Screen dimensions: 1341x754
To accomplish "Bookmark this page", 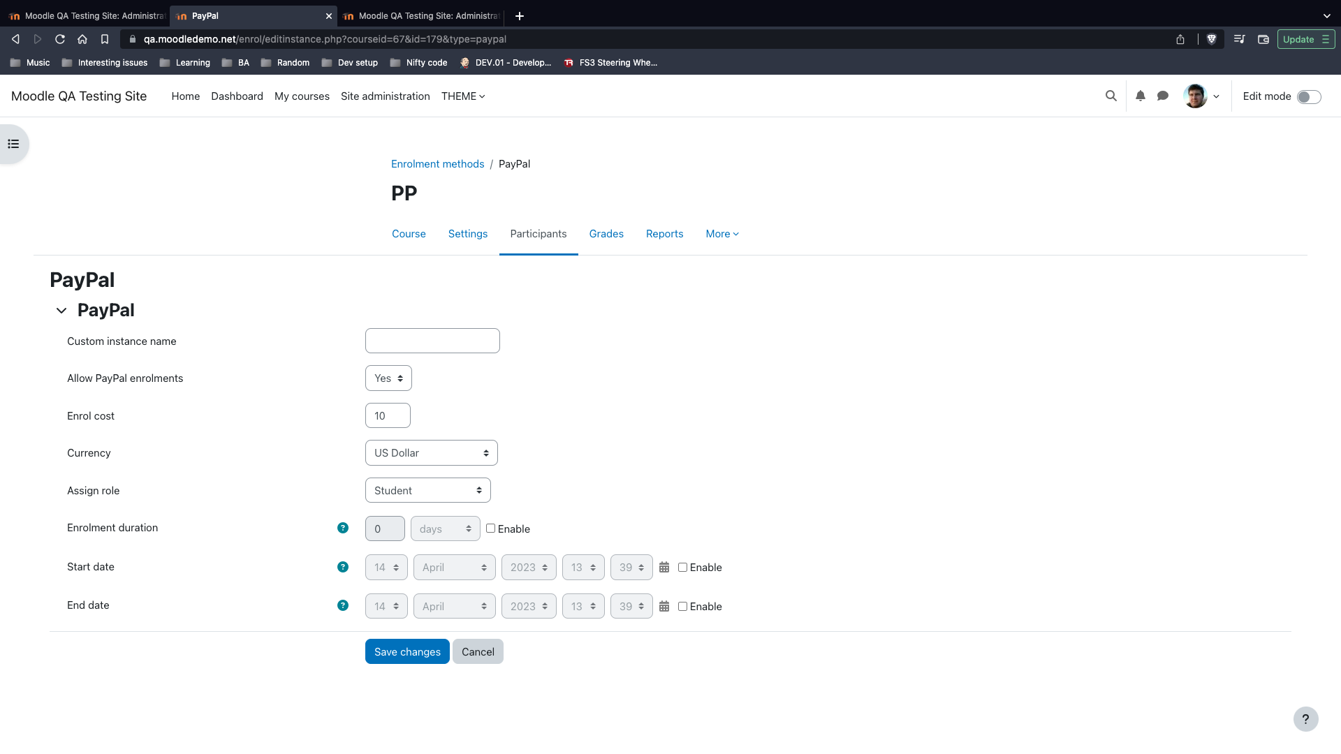I will click(x=105, y=39).
